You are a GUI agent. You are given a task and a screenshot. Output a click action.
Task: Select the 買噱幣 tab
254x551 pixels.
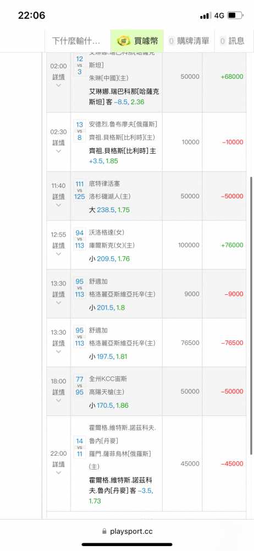point(137,41)
